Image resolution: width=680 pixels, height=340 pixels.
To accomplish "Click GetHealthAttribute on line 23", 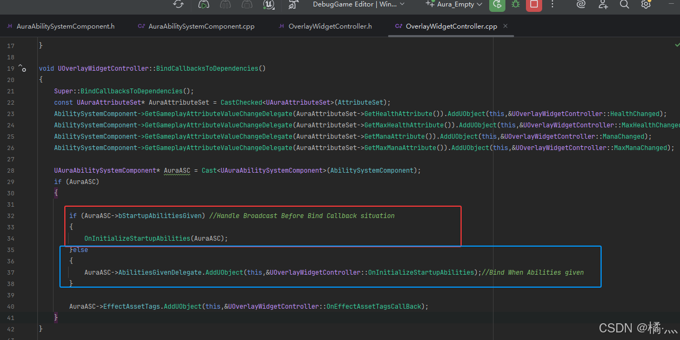I will (398, 114).
